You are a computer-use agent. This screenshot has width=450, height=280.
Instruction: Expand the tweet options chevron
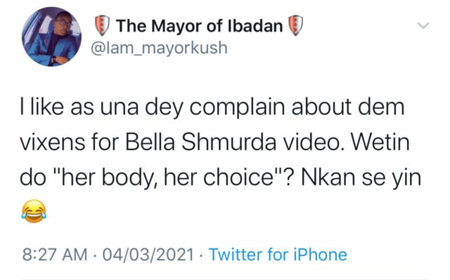click(x=423, y=26)
